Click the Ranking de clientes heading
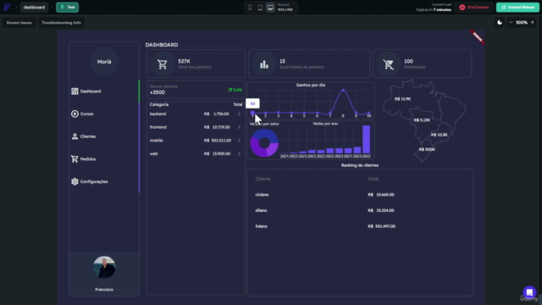Image resolution: width=542 pixels, height=305 pixels. click(359, 165)
